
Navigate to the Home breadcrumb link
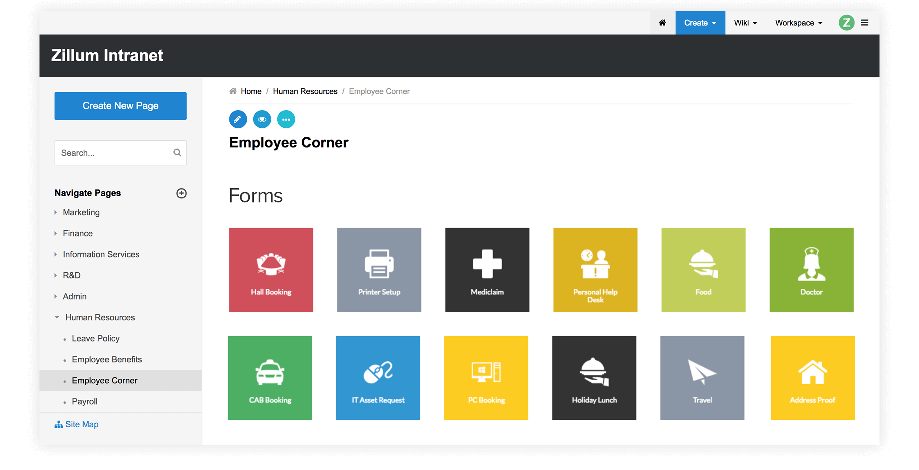click(x=251, y=91)
